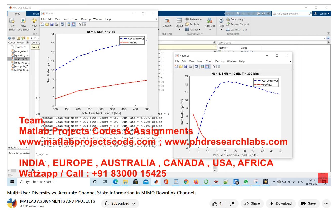Screen dimensions: 334x212
Task: Toggle Insert Legend in Figure 2 toolbar
Action: click(207, 66)
